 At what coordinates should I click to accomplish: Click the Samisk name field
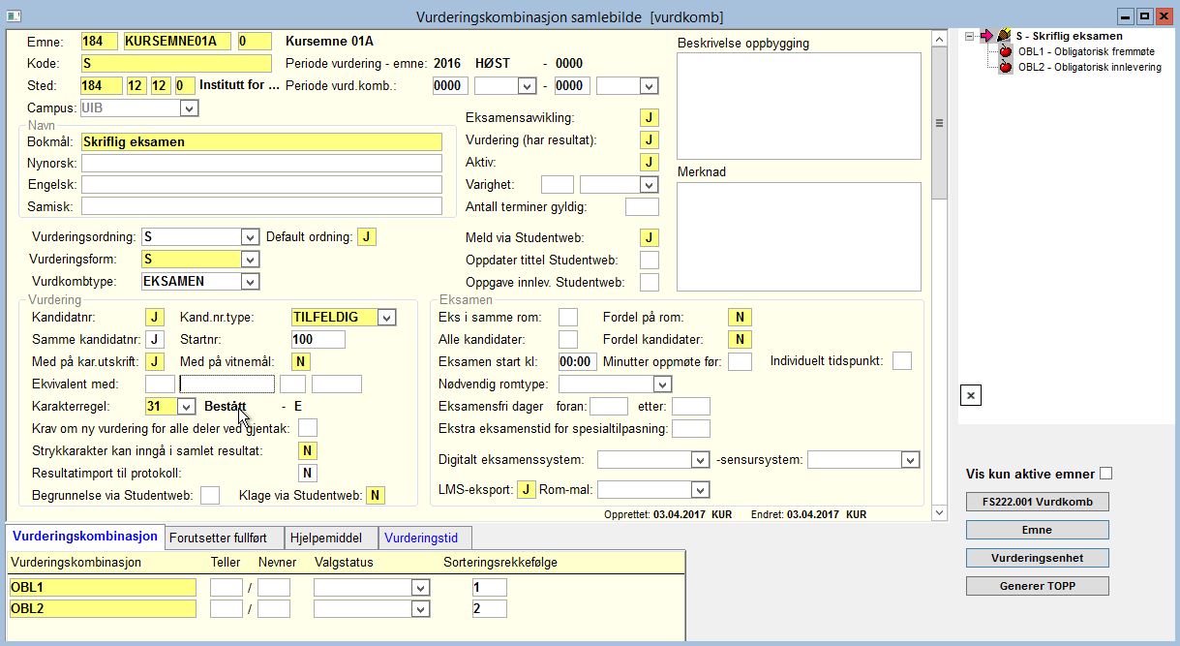[x=261, y=205]
